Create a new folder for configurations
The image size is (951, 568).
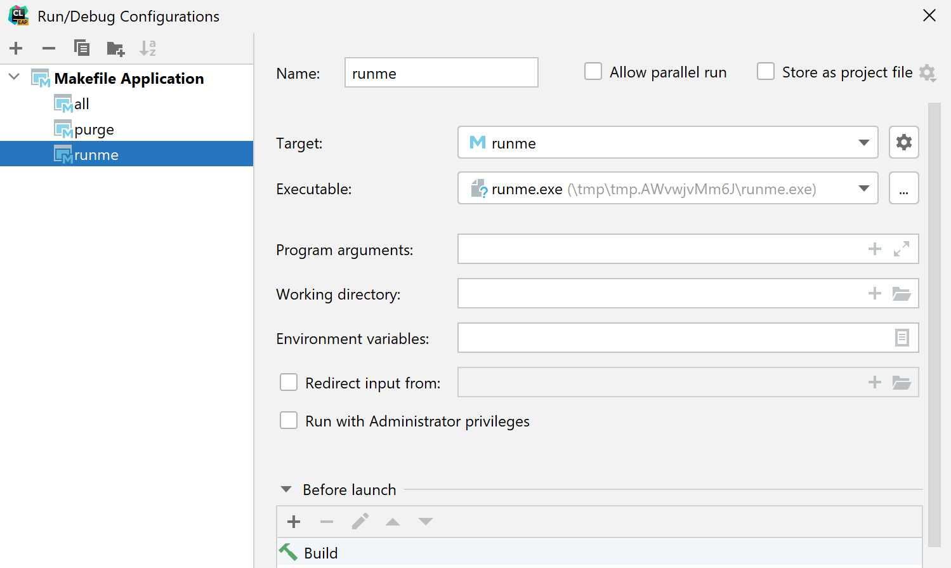pos(115,48)
